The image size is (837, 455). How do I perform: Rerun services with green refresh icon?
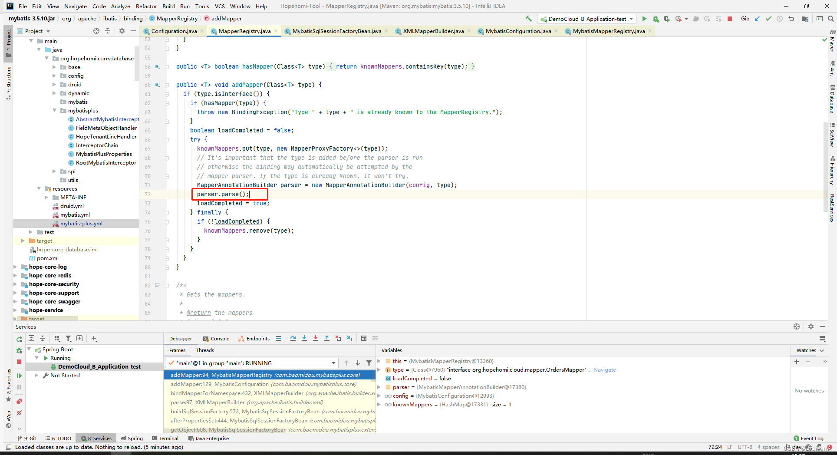click(x=19, y=339)
